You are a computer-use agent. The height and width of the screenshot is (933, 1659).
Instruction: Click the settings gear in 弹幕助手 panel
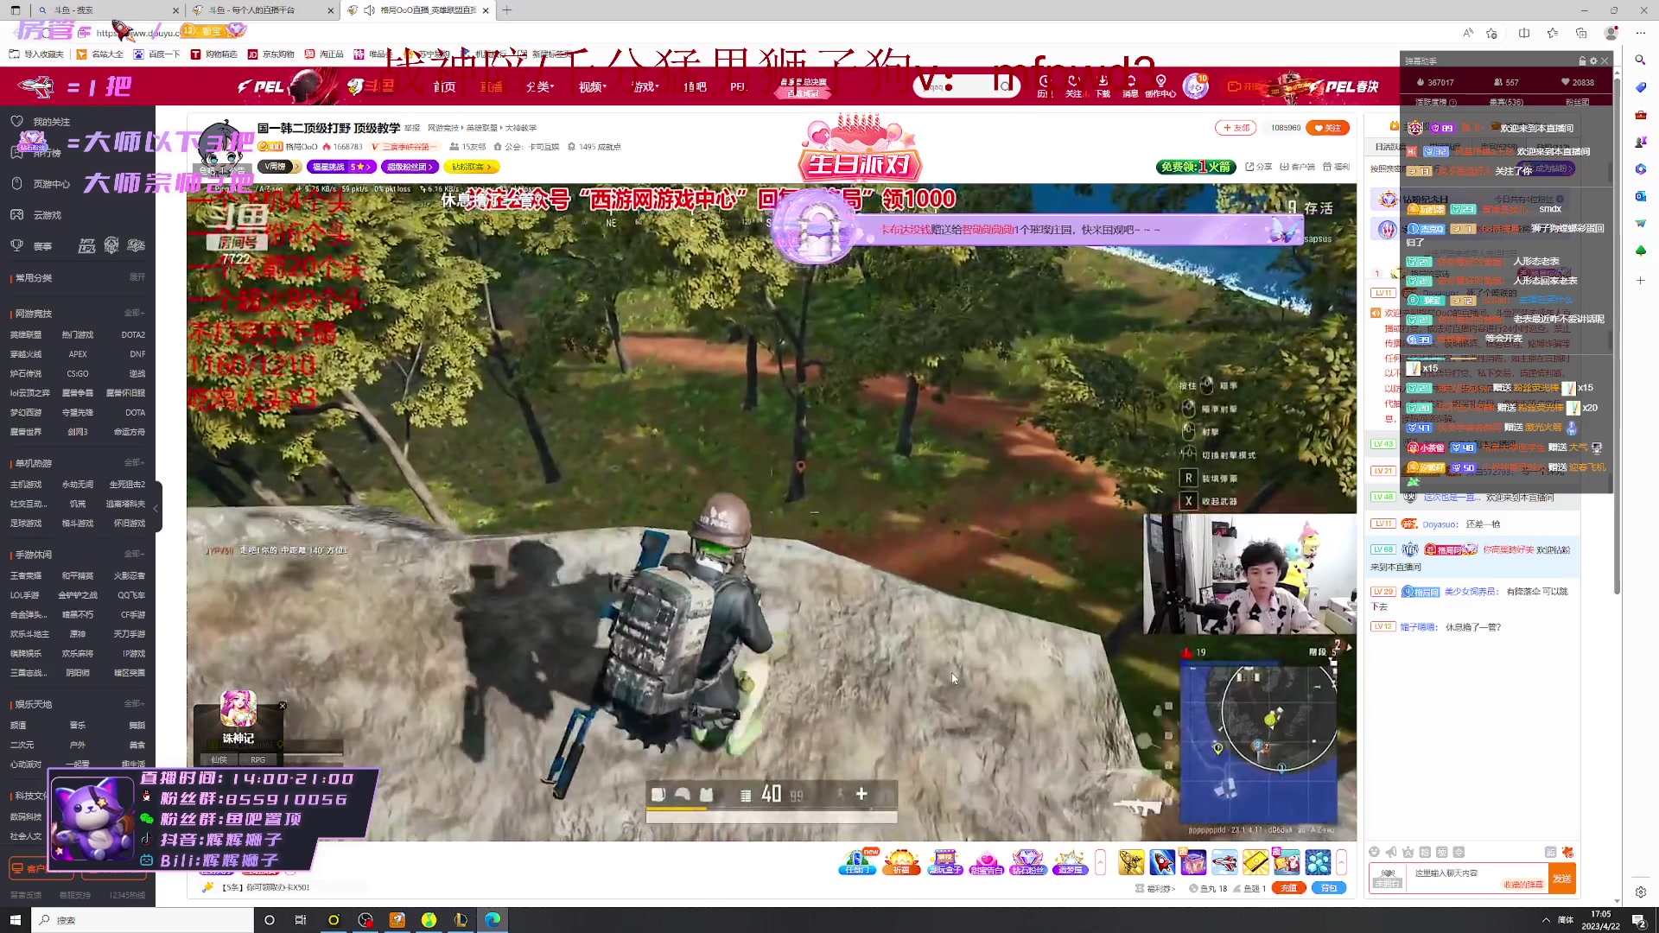[1593, 61]
